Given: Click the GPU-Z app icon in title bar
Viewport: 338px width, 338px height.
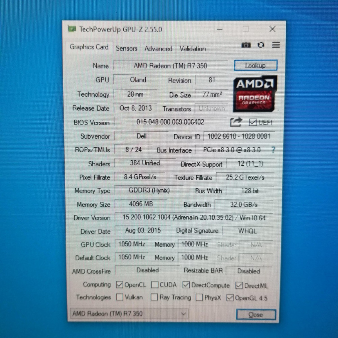Looking at the screenshot, I should (x=72, y=29).
